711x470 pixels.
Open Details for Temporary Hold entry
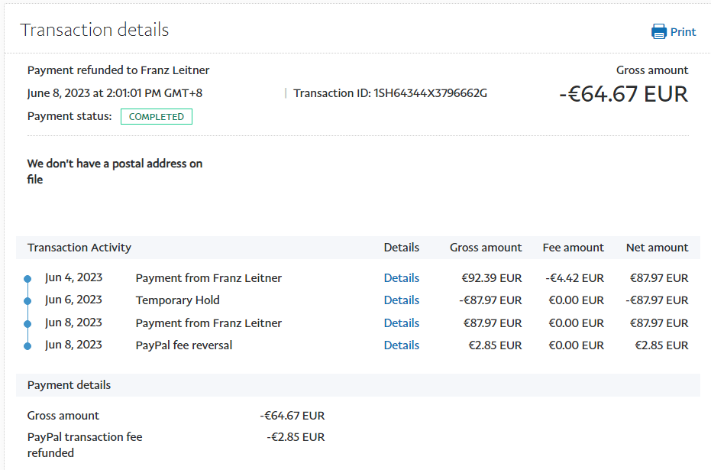pyautogui.click(x=401, y=300)
